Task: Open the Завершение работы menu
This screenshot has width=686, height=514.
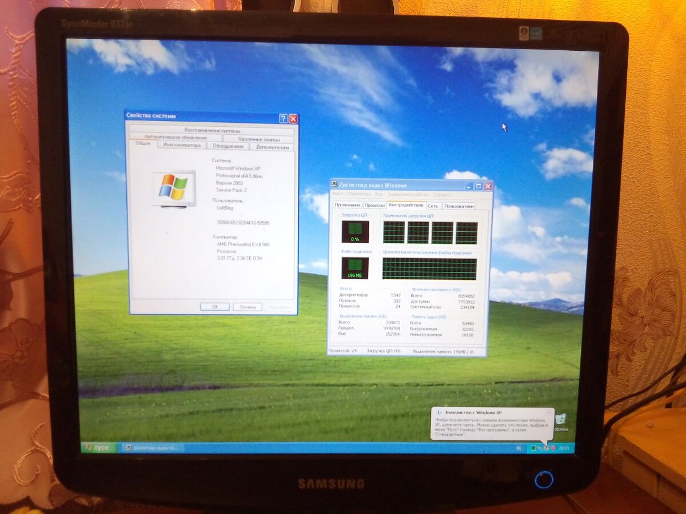Action: click(408, 195)
